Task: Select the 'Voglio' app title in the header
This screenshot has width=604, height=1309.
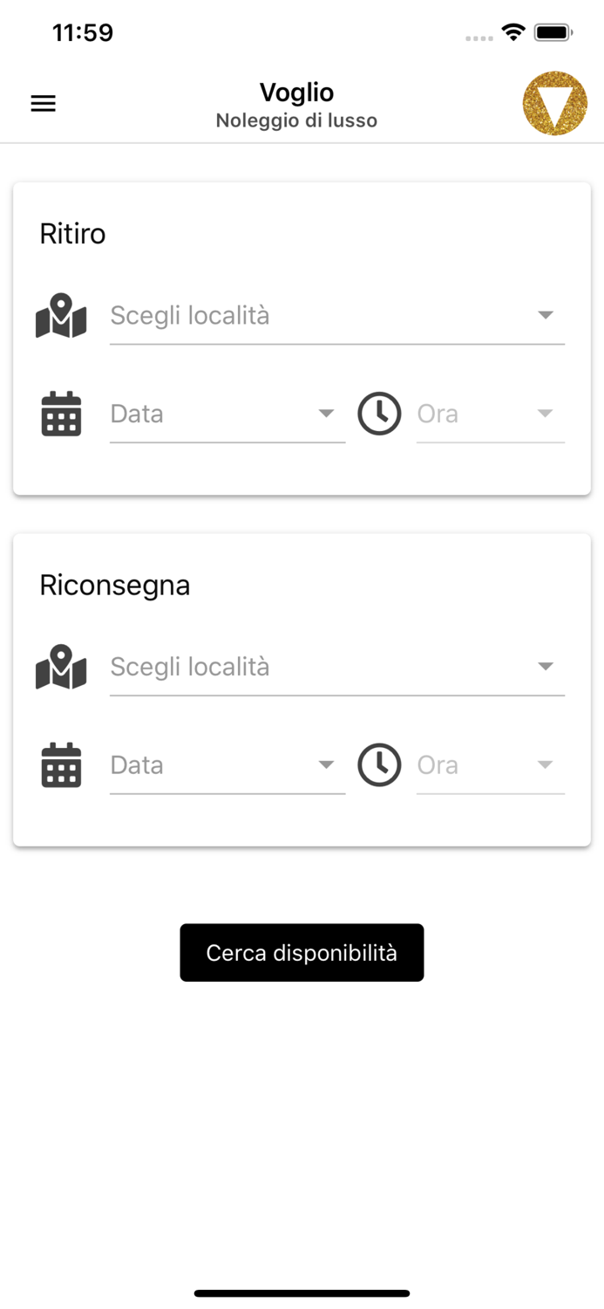Action: (296, 93)
